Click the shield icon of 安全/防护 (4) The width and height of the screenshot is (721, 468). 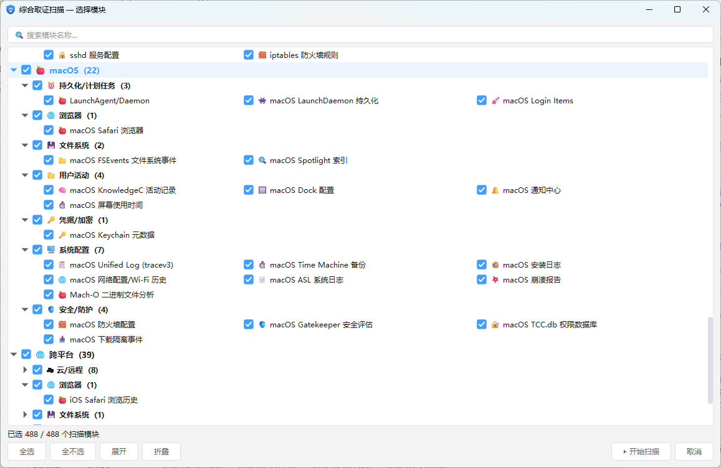[51, 309]
